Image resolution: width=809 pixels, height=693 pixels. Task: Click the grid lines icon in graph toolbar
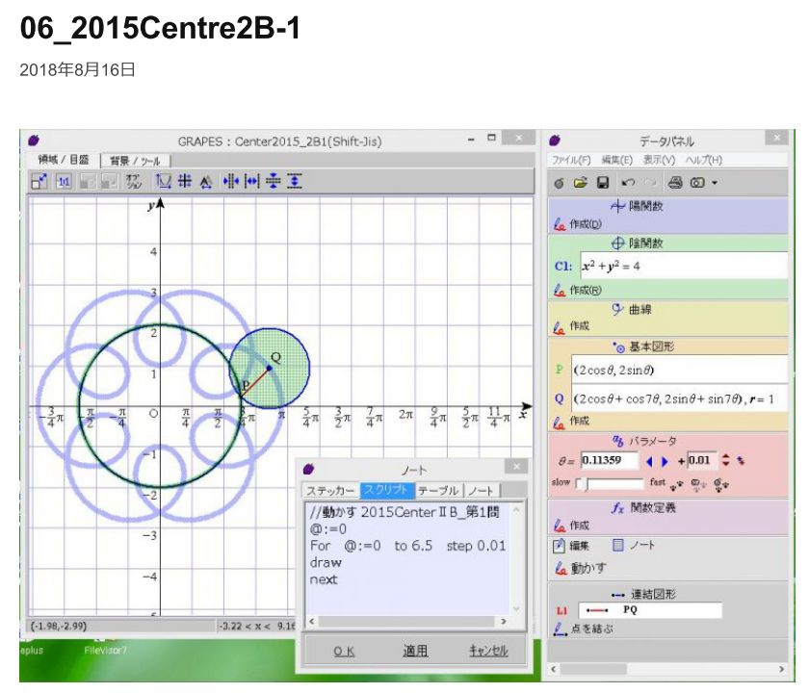pyautogui.click(x=184, y=181)
